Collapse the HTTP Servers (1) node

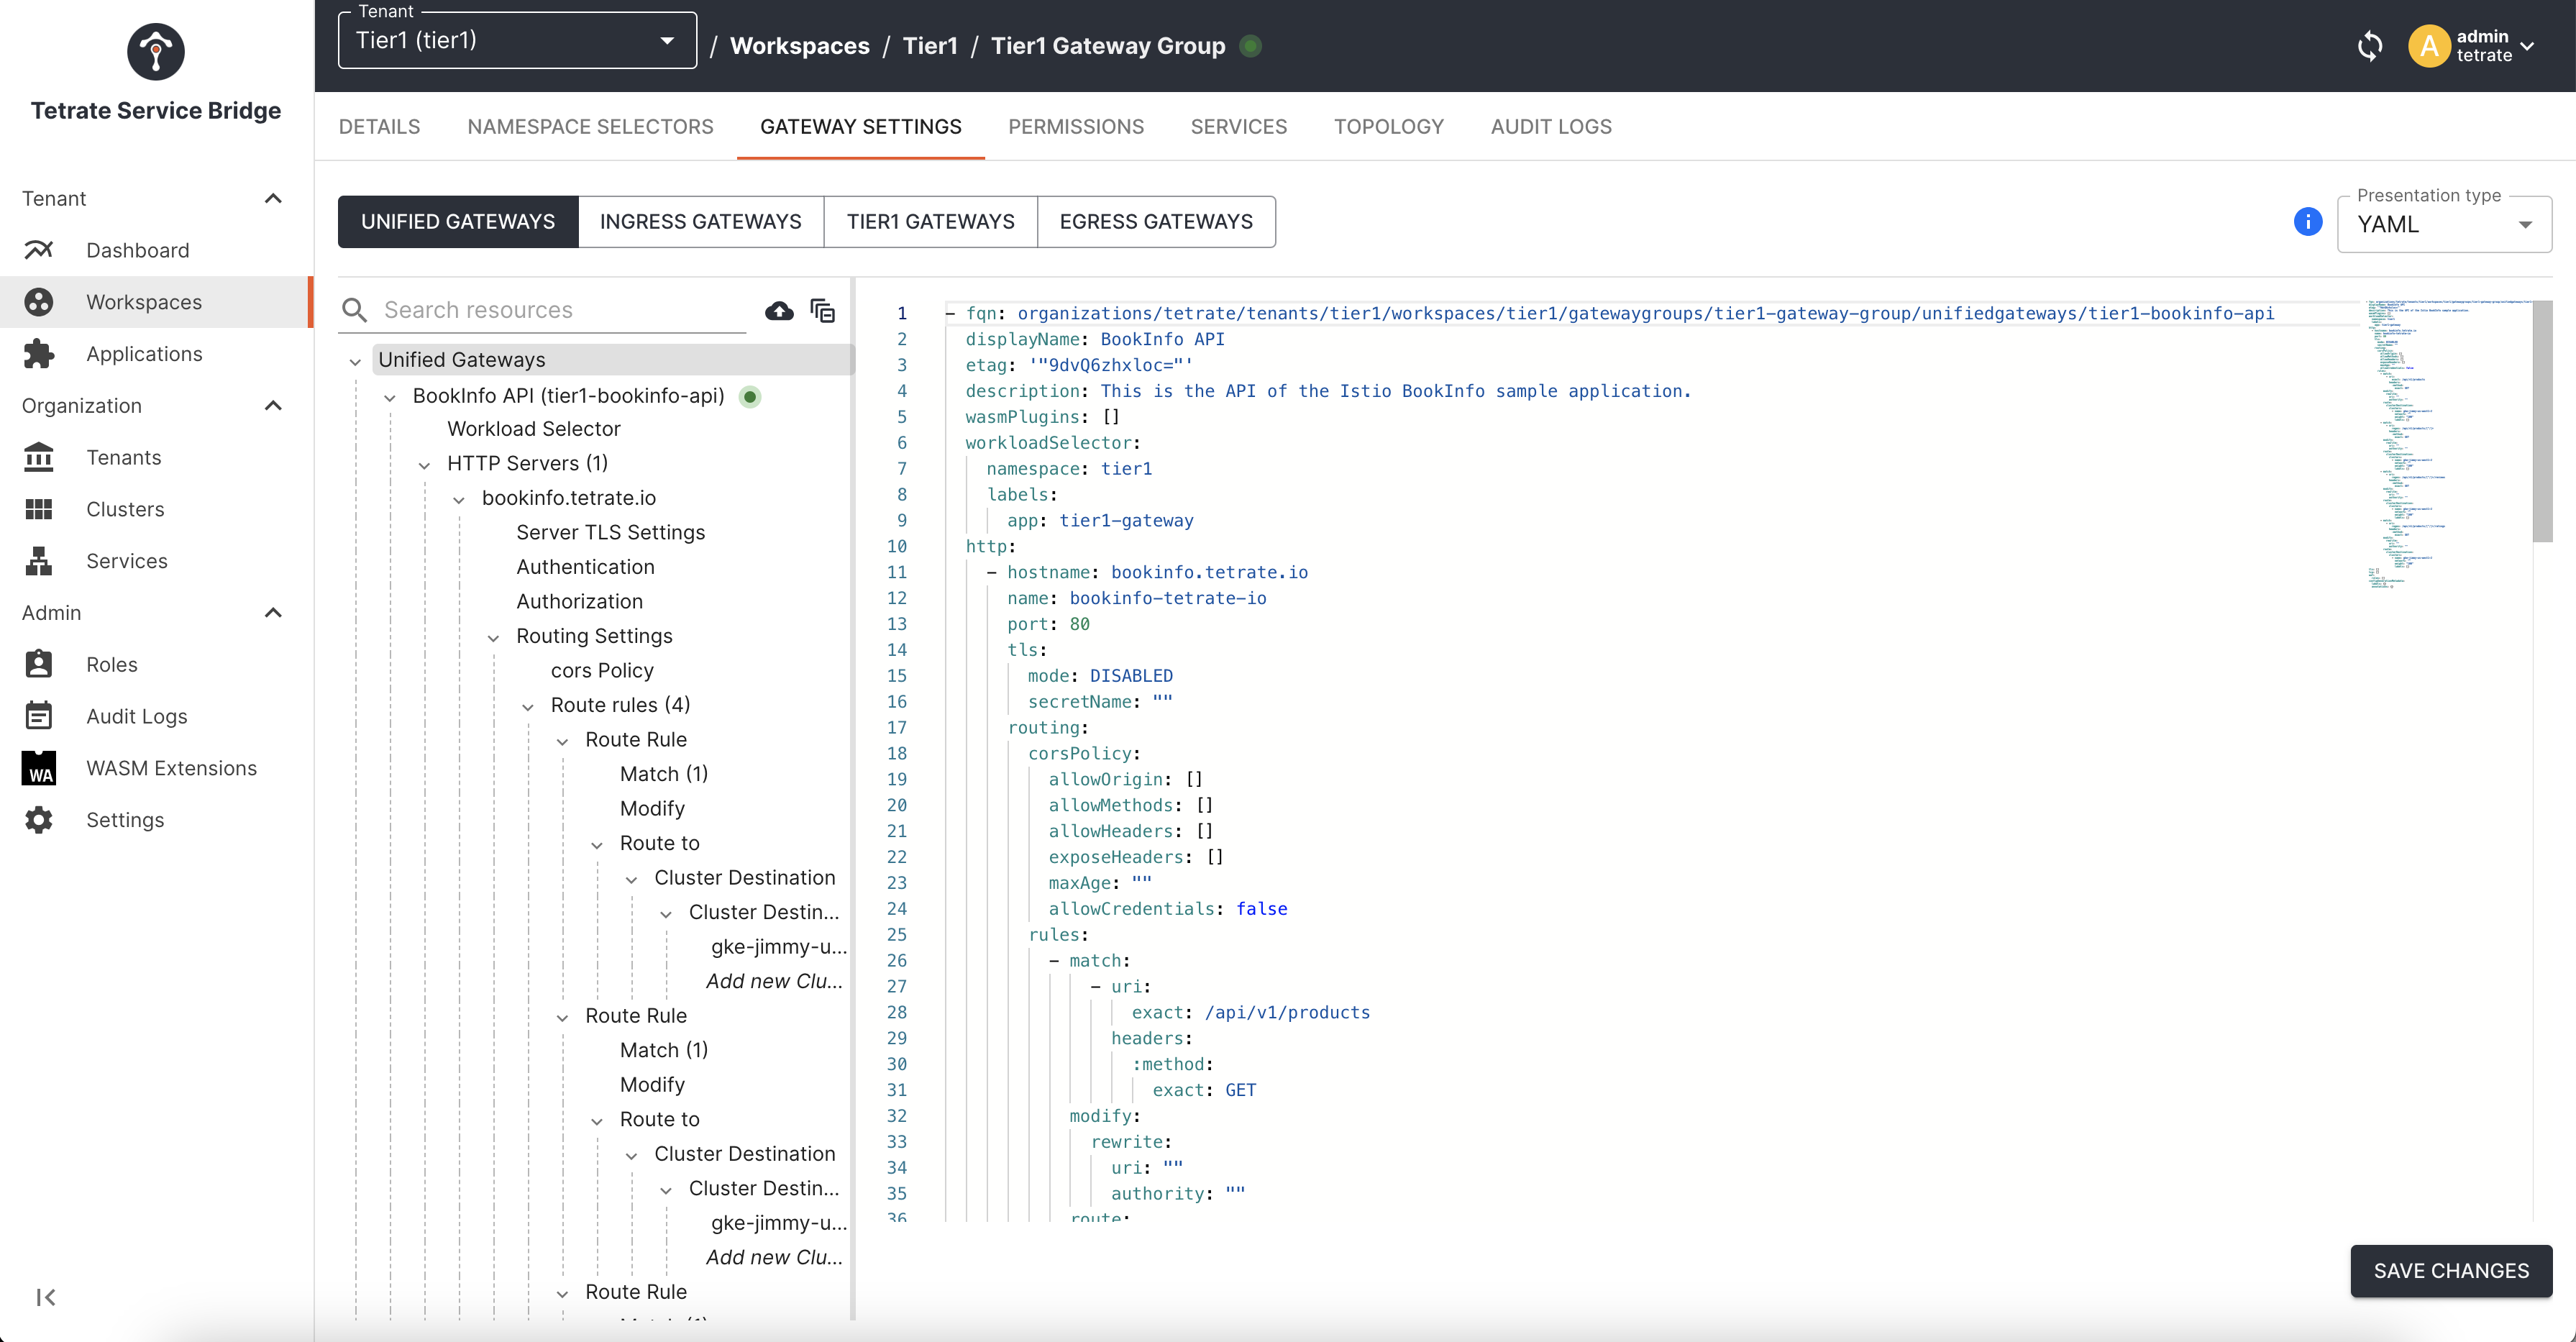424,465
